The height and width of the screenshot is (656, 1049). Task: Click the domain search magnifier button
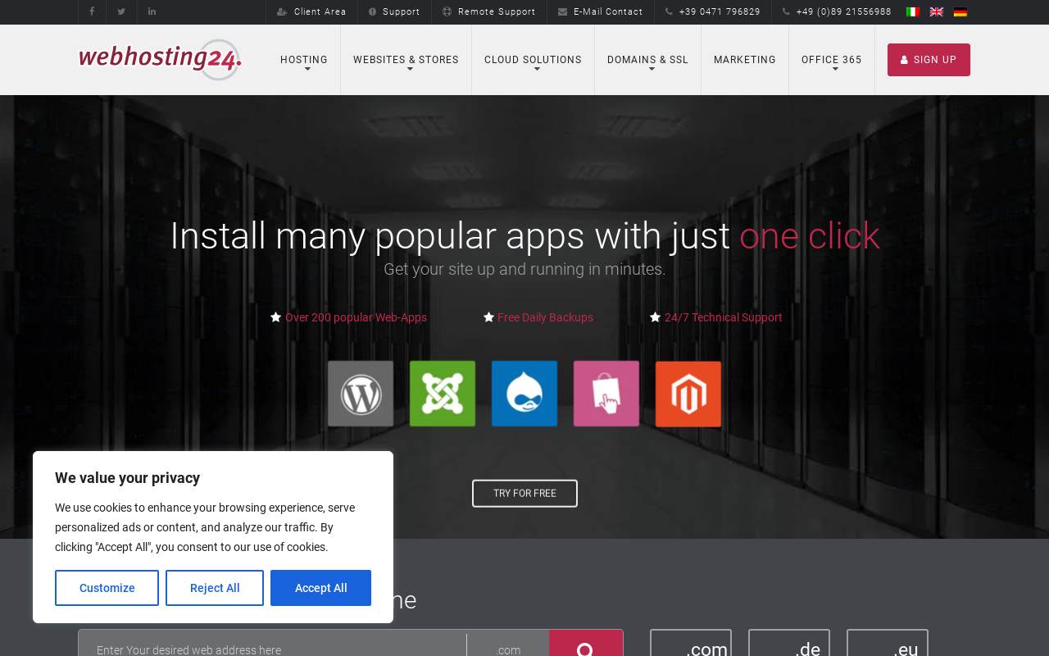coord(585,645)
